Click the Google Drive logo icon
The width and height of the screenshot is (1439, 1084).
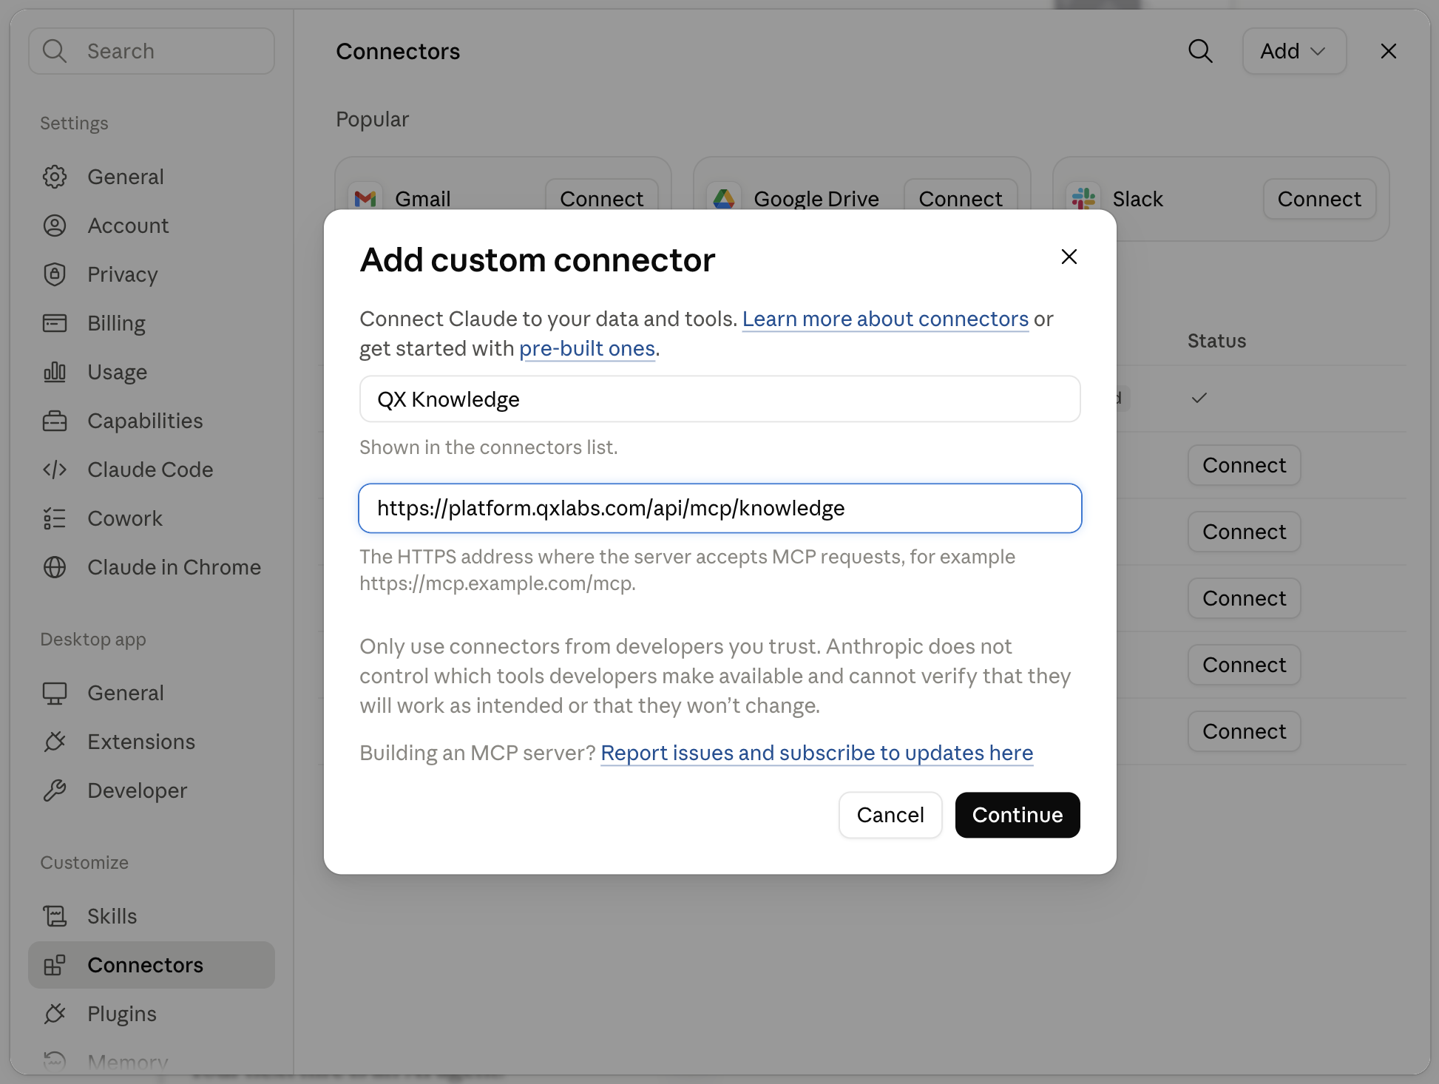pos(724,199)
